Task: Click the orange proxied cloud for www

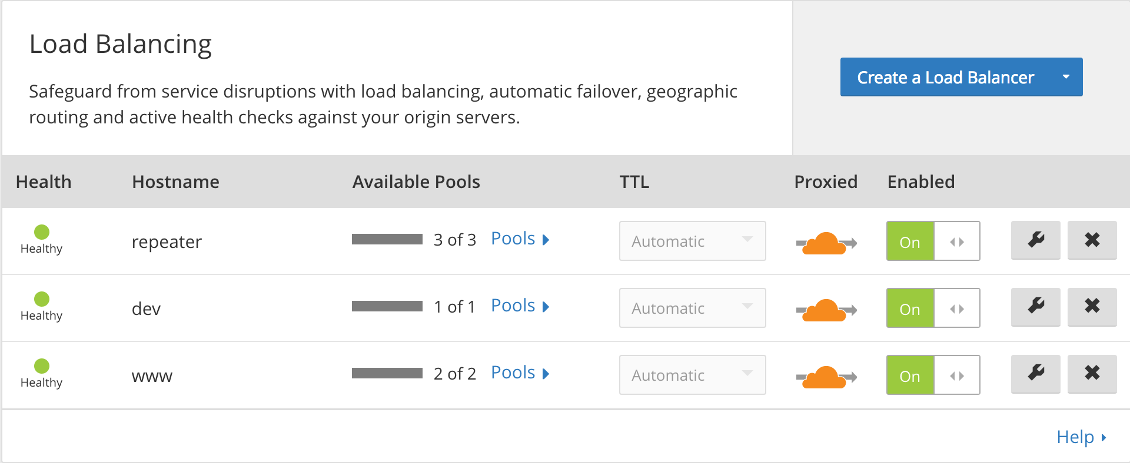Action: (826, 377)
